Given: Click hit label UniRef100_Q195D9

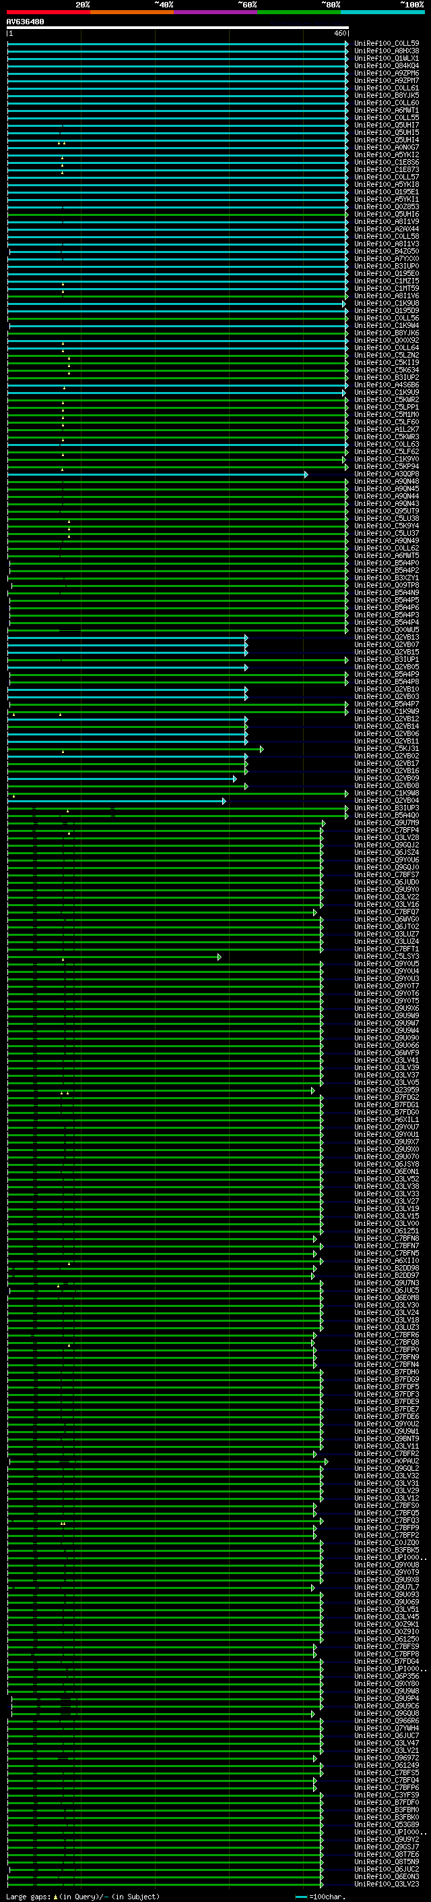Looking at the screenshot, I should click(387, 311).
